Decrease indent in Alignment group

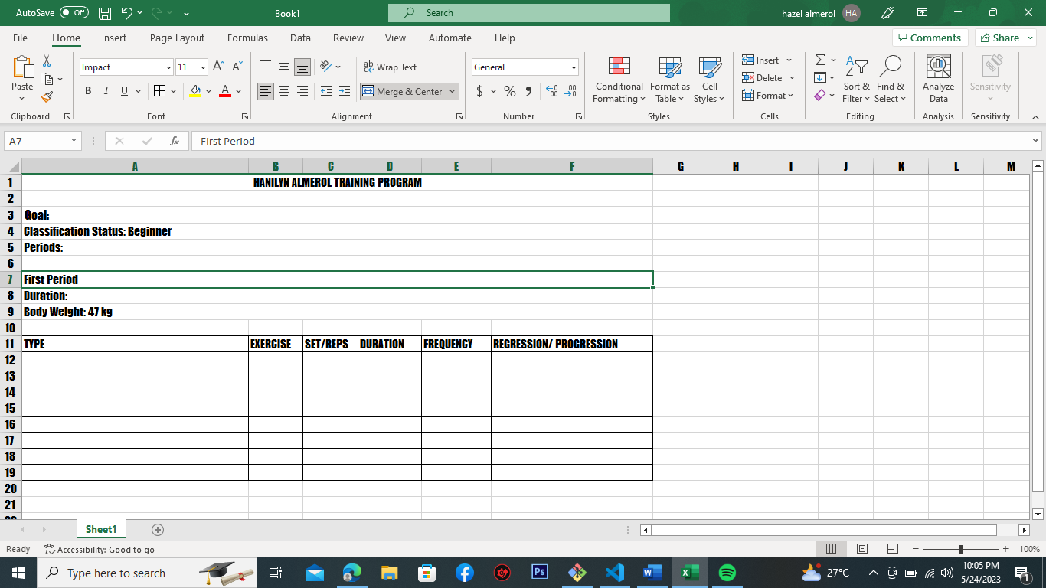(326, 91)
